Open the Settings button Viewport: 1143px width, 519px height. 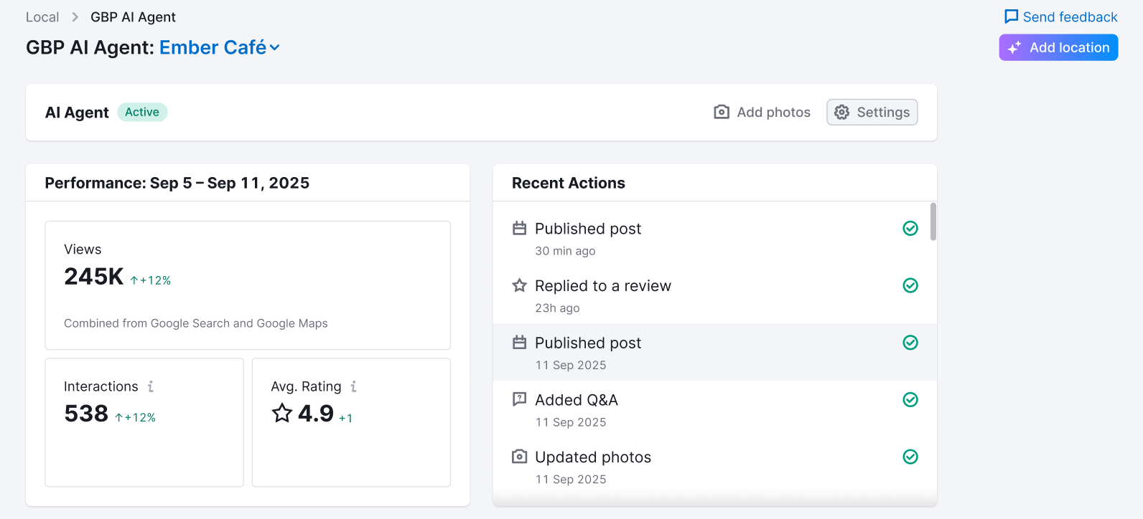tap(872, 112)
